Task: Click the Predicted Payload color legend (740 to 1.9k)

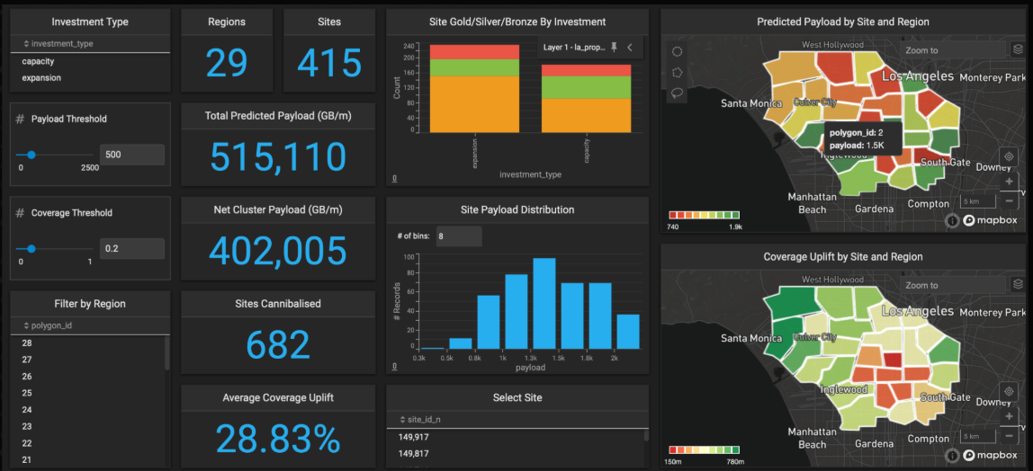Action: pyautogui.click(x=704, y=215)
